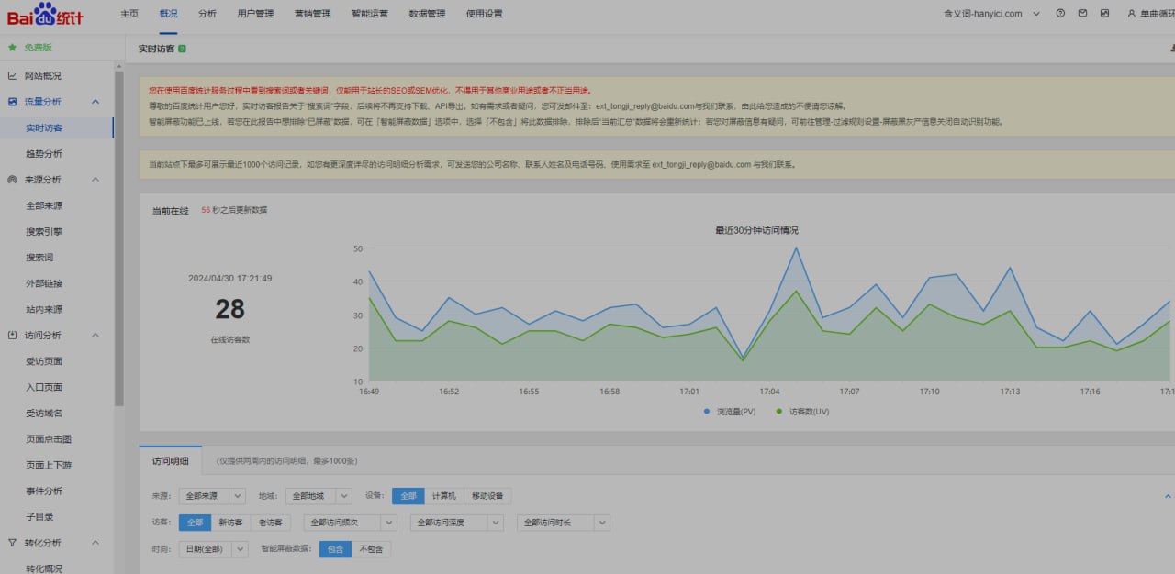Click the green star 免费版 icon
Screen dimensions: 1175x574
(x=12, y=47)
